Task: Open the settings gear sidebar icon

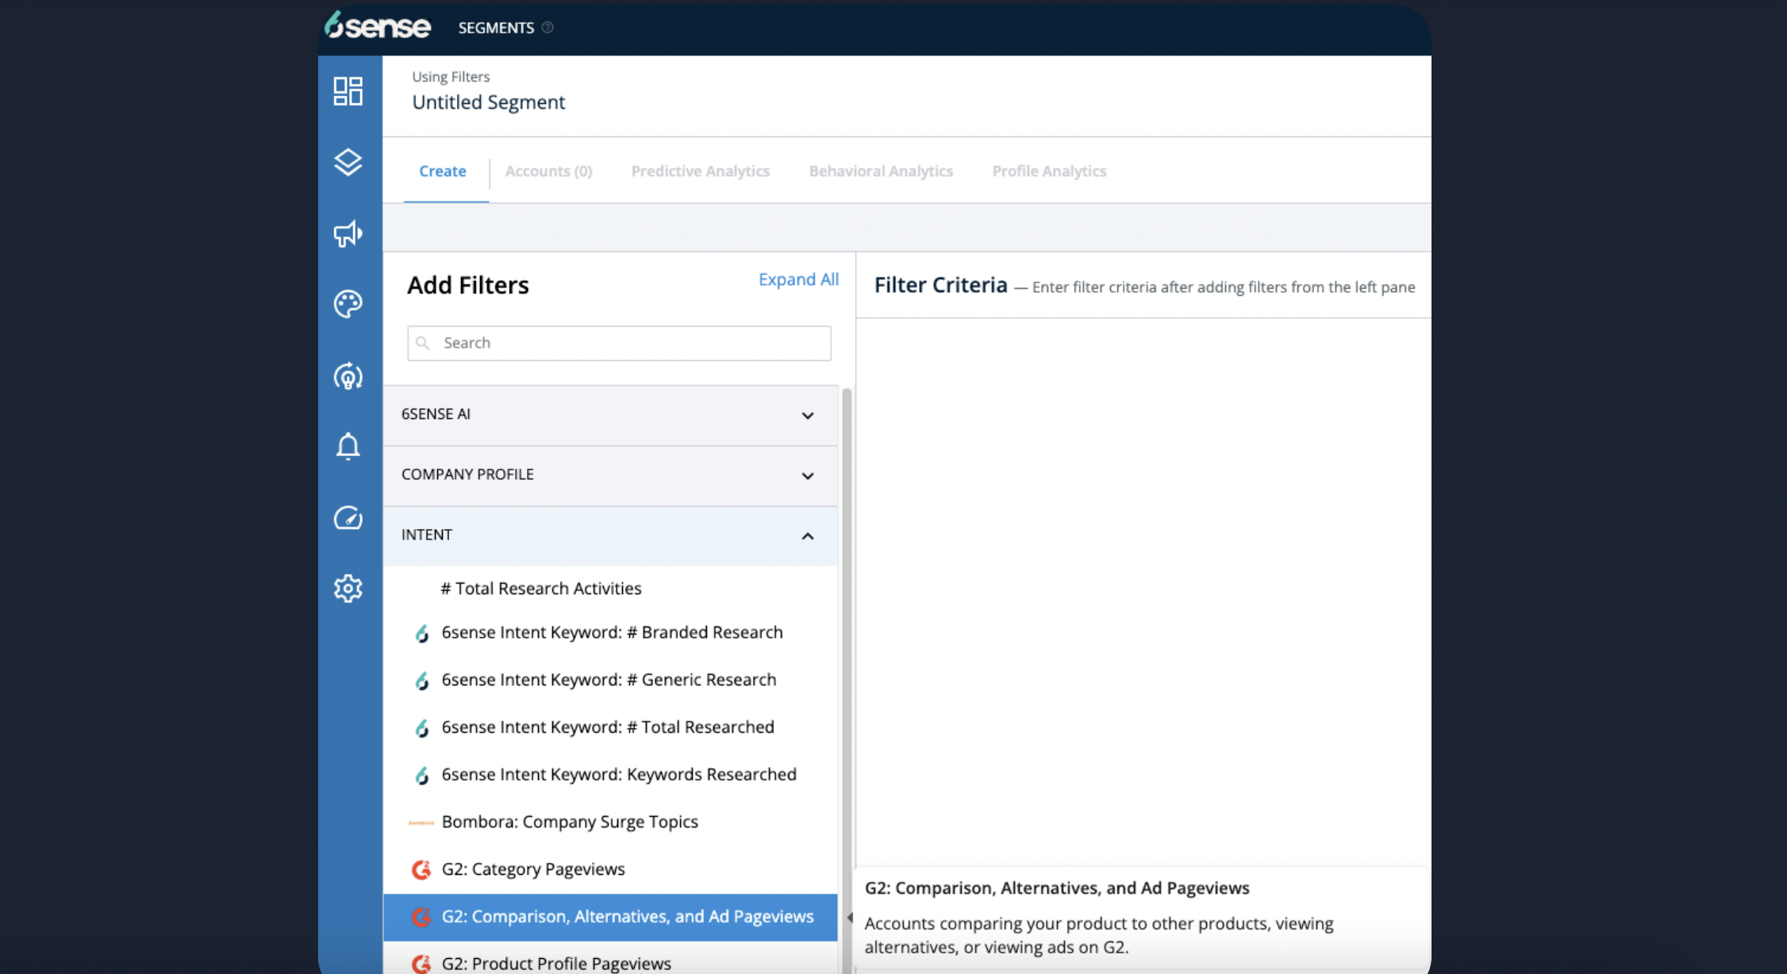Action: [x=348, y=589]
